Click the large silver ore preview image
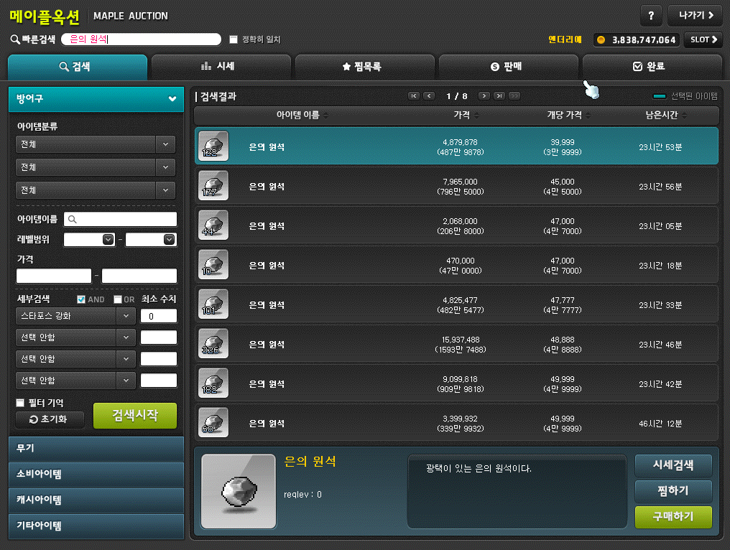The width and height of the screenshot is (730, 550). click(239, 492)
